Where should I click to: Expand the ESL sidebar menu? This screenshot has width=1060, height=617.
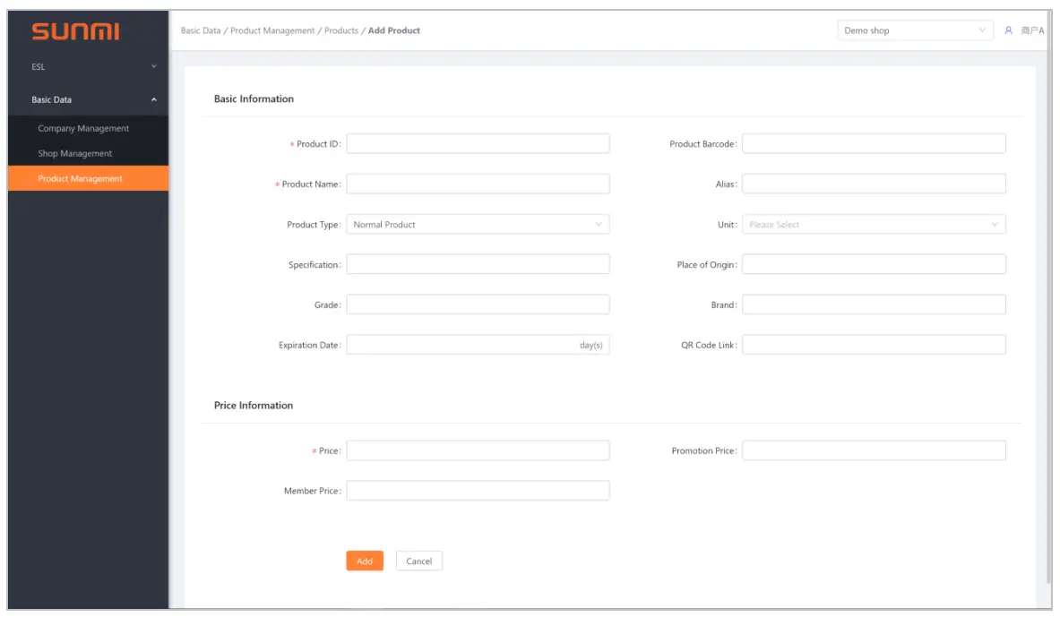tap(88, 66)
